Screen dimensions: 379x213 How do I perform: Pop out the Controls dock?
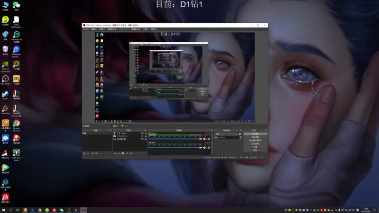(x=266, y=131)
